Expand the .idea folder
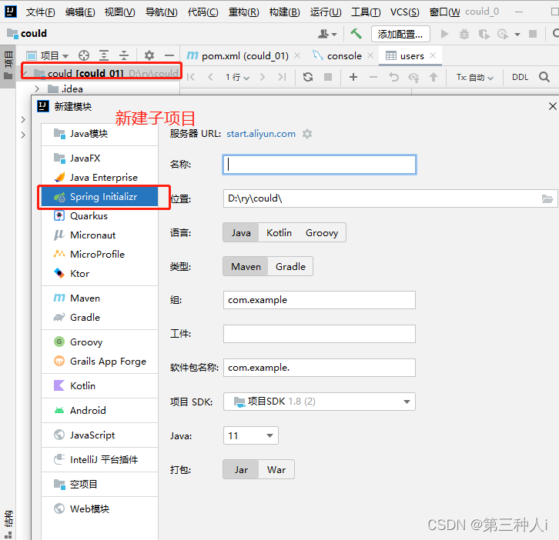 point(37,88)
